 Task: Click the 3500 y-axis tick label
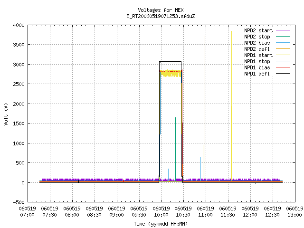pyautogui.click(x=19, y=45)
